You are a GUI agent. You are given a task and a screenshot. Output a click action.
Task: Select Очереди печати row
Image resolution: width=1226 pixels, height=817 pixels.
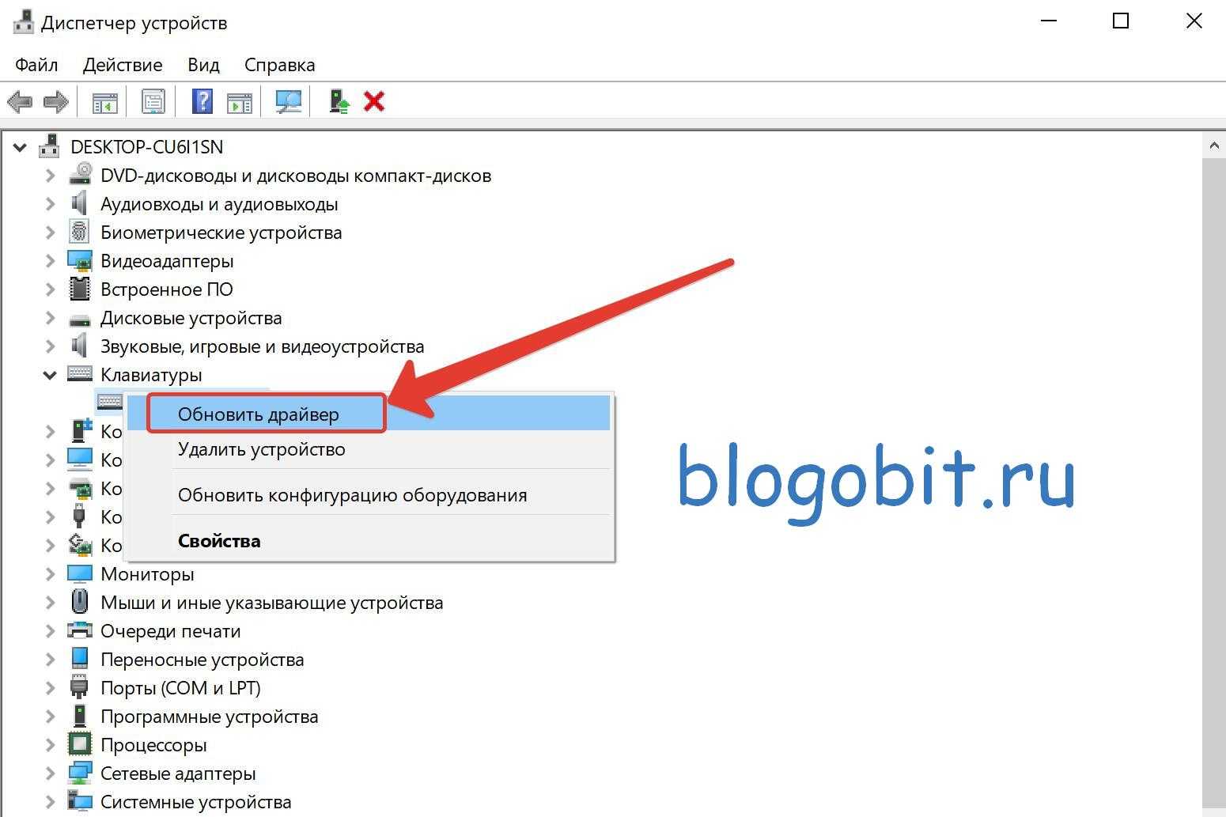170,631
